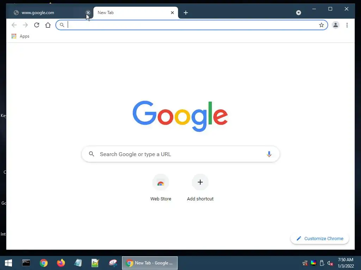Open the green chart editor taskbar icon
The height and width of the screenshot is (270, 361).
95,263
